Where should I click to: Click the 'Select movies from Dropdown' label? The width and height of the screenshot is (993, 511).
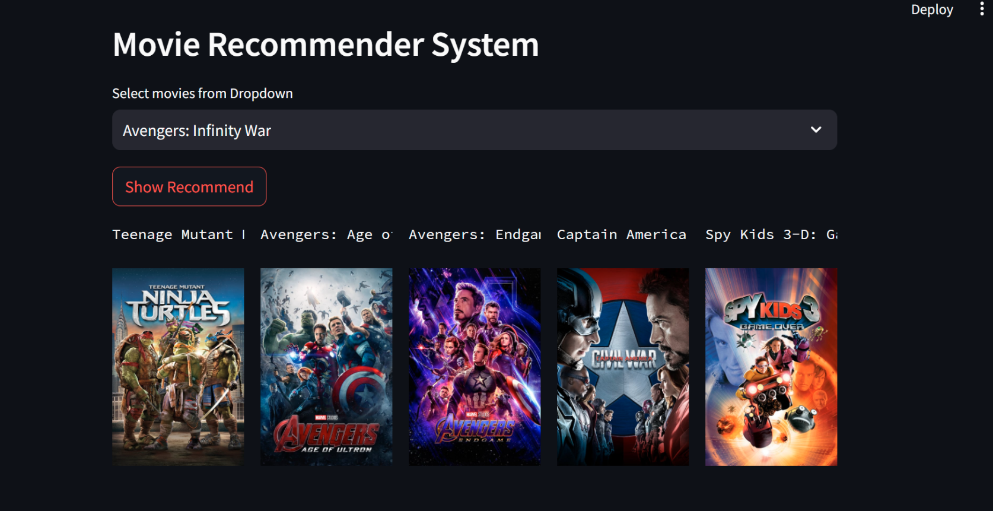tap(202, 93)
